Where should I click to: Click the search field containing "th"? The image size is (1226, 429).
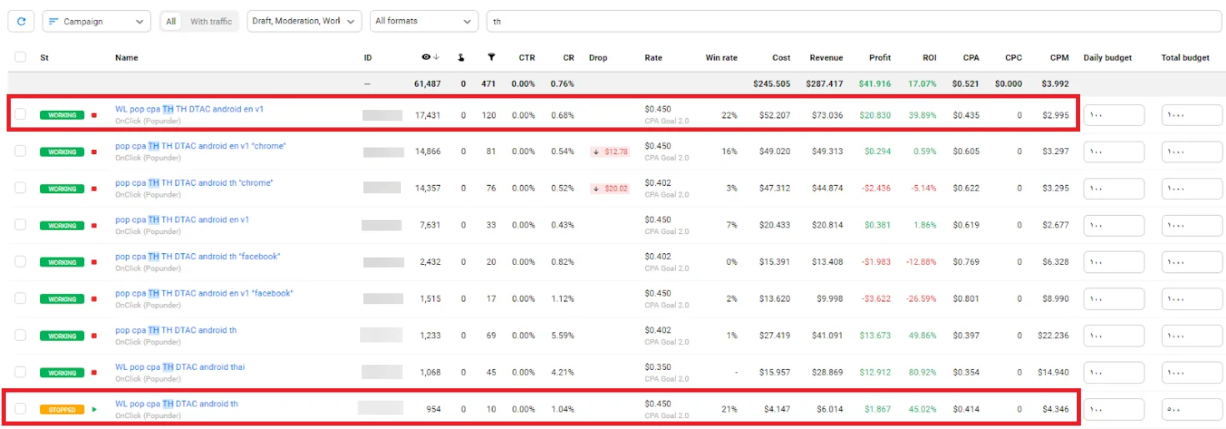(x=853, y=21)
